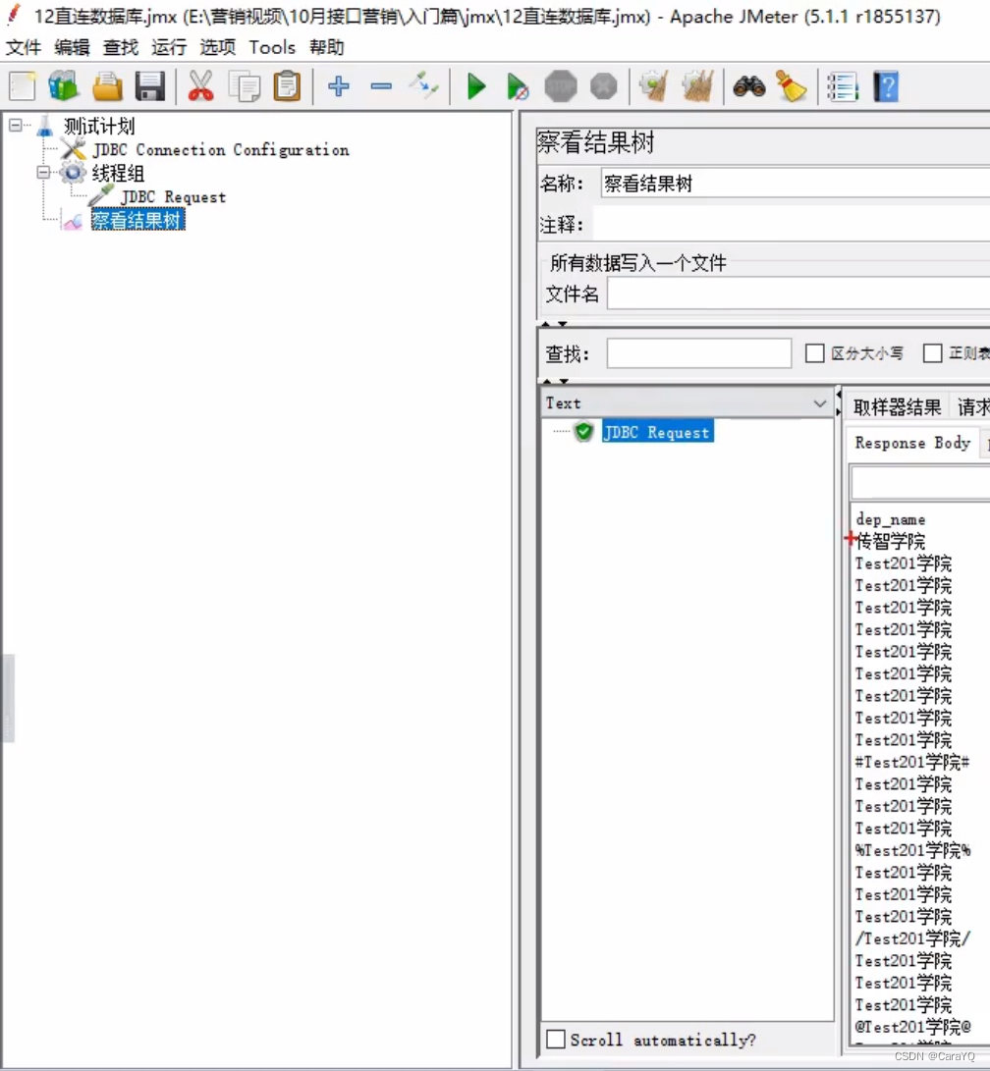The width and height of the screenshot is (990, 1071).
Task: Click the grey Stop icon
Action: (561, 86)
